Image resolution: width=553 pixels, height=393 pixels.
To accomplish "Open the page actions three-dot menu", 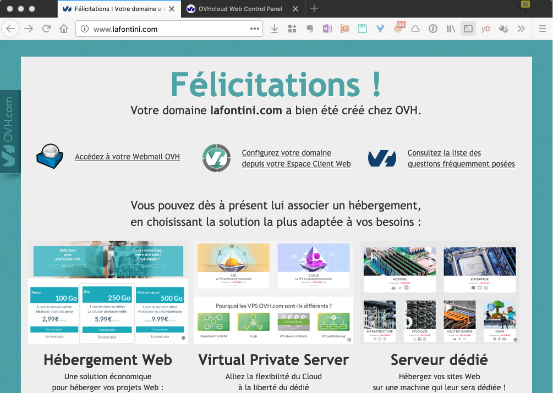I will tap(255, 29).
